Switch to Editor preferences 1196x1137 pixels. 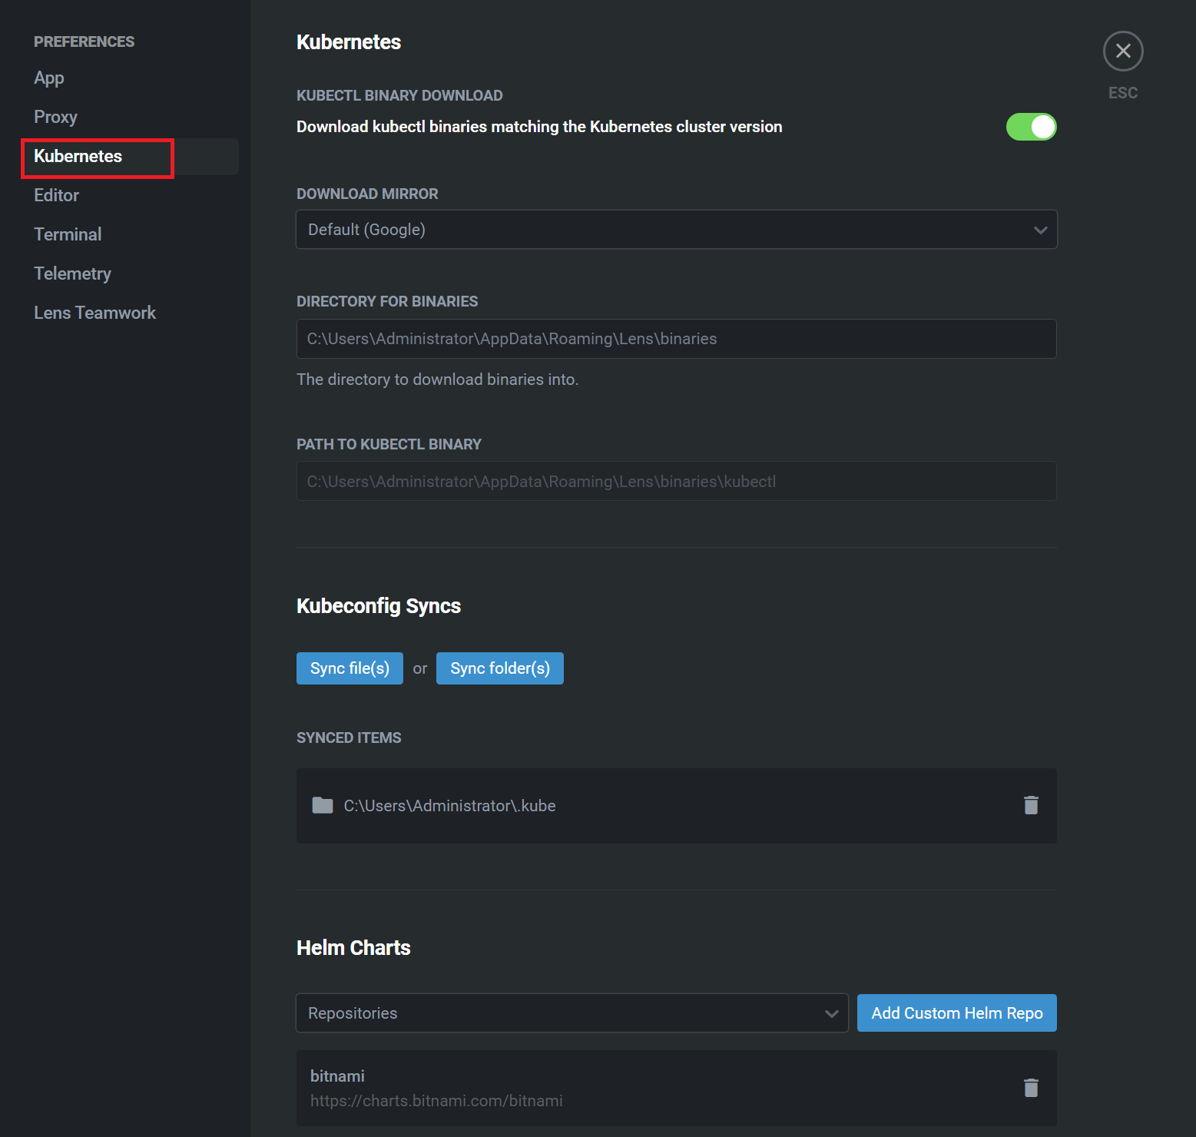point(57,196)
